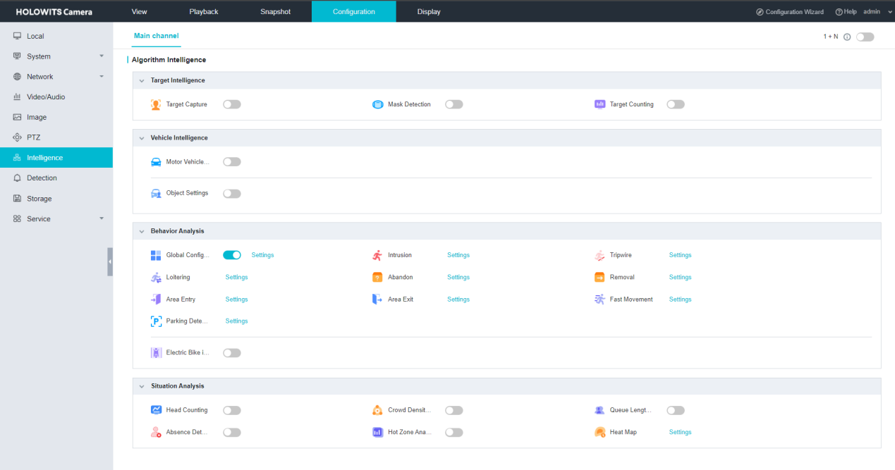Click the Intrusion running-person icon
This screenshot has height=470, width=895.
click(x=377, y=255)
